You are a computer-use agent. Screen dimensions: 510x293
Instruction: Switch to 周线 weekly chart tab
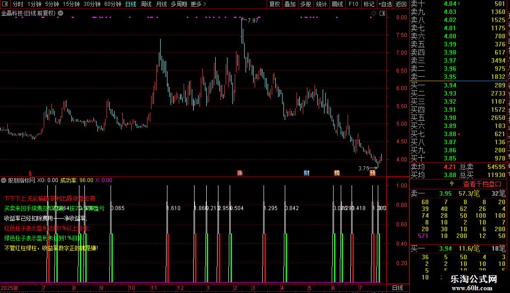pyautogui.click(x=146, y=4)
